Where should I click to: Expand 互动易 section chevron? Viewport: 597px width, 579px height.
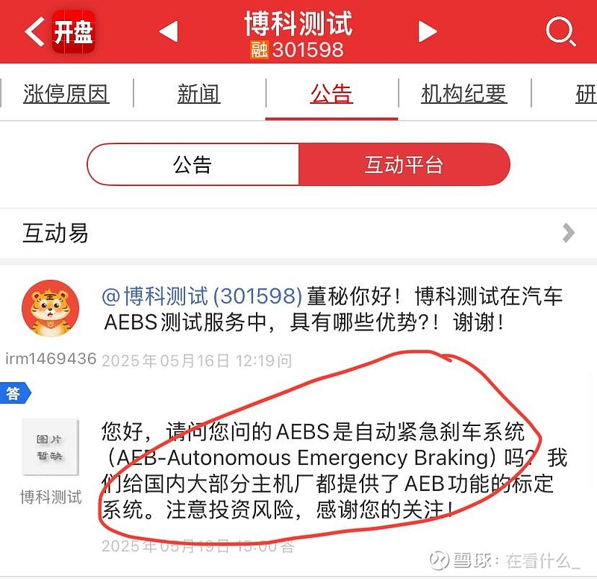click(568, 233)
